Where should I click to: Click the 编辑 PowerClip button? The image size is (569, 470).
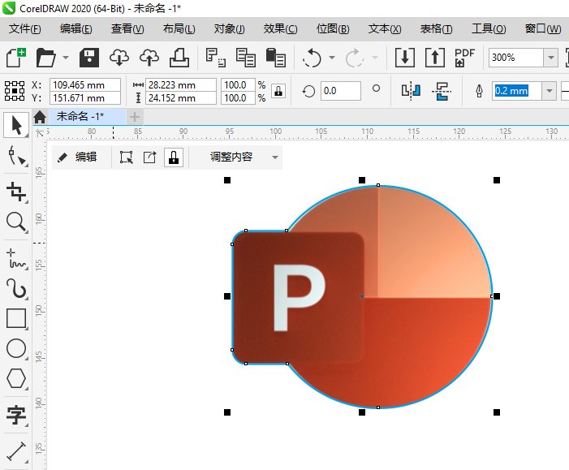77,157
